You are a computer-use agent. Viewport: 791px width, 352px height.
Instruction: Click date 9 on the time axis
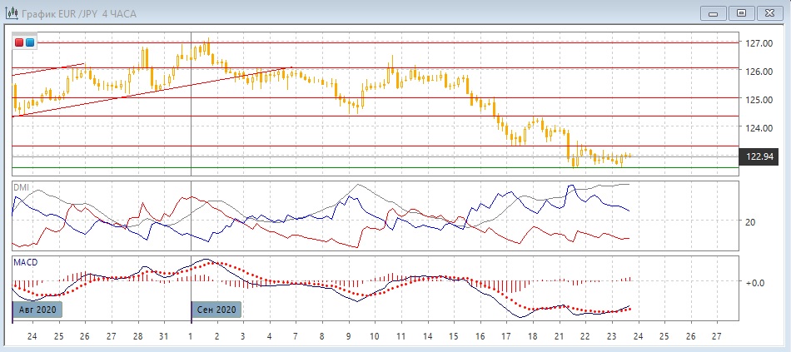349,336
